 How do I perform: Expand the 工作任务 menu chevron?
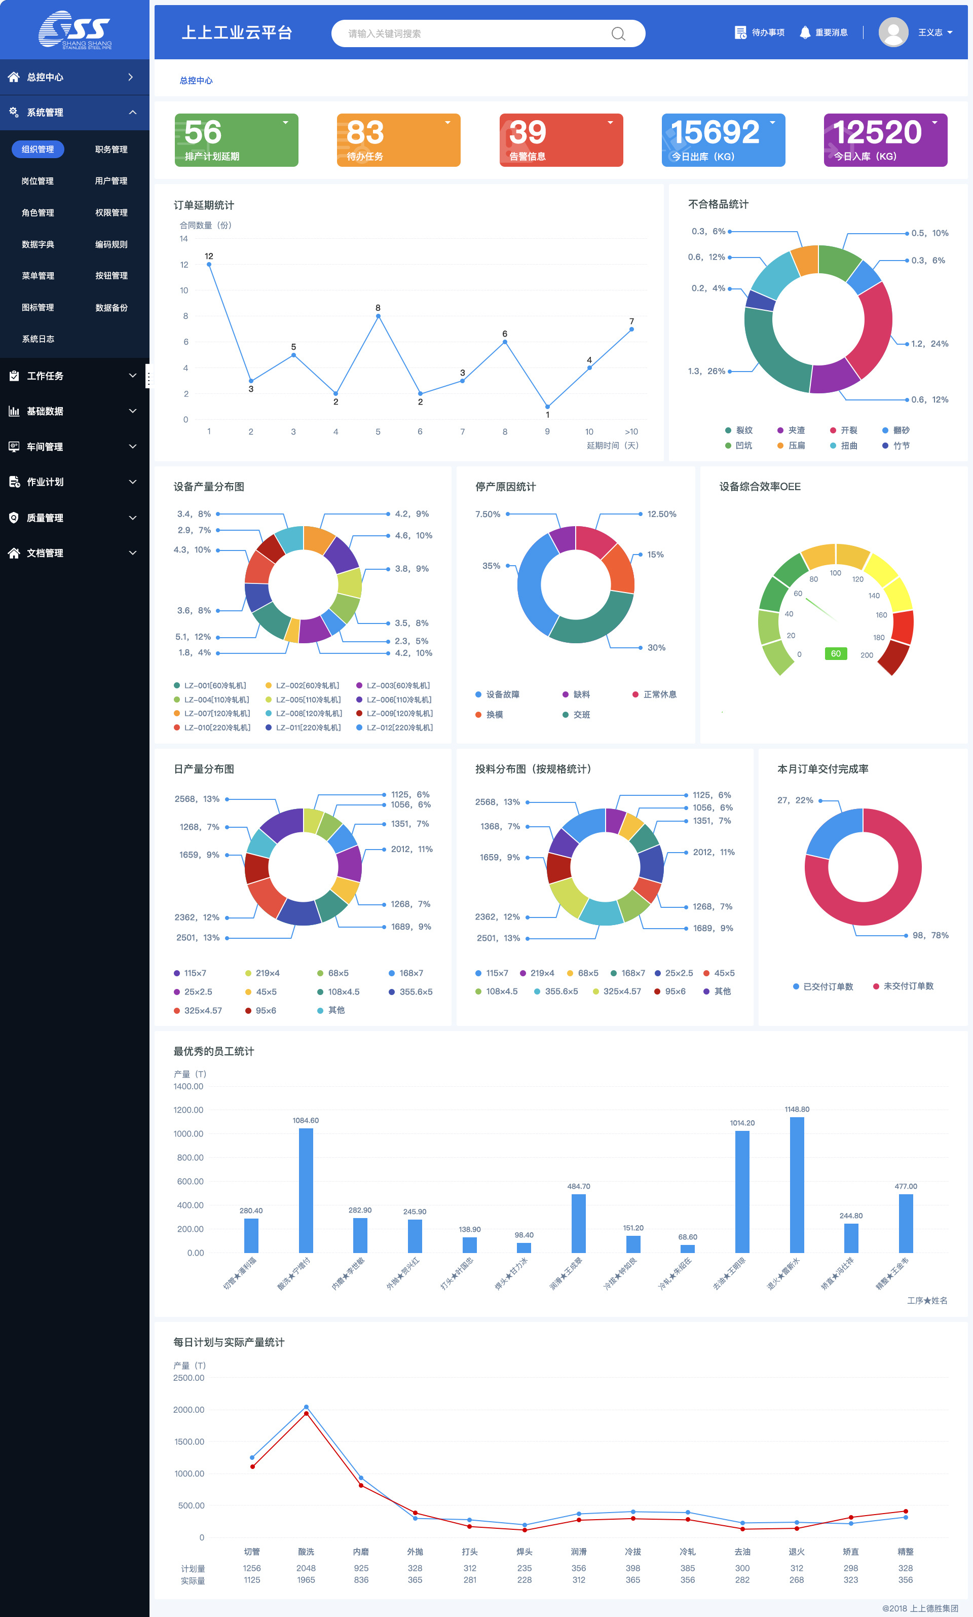tap(132, 376)
